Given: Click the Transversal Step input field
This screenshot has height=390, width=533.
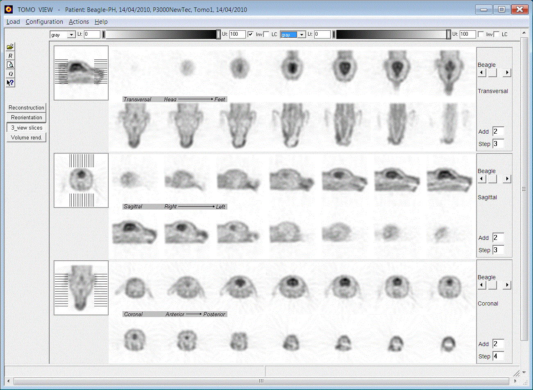Looking at the screenshot, I should (x=498, y=144).
